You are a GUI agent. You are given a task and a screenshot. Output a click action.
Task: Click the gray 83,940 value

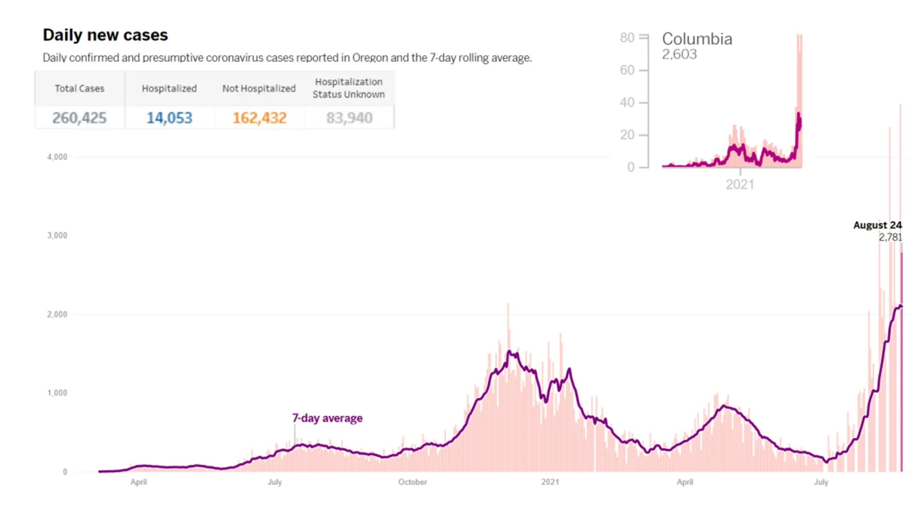coord(349,118)
